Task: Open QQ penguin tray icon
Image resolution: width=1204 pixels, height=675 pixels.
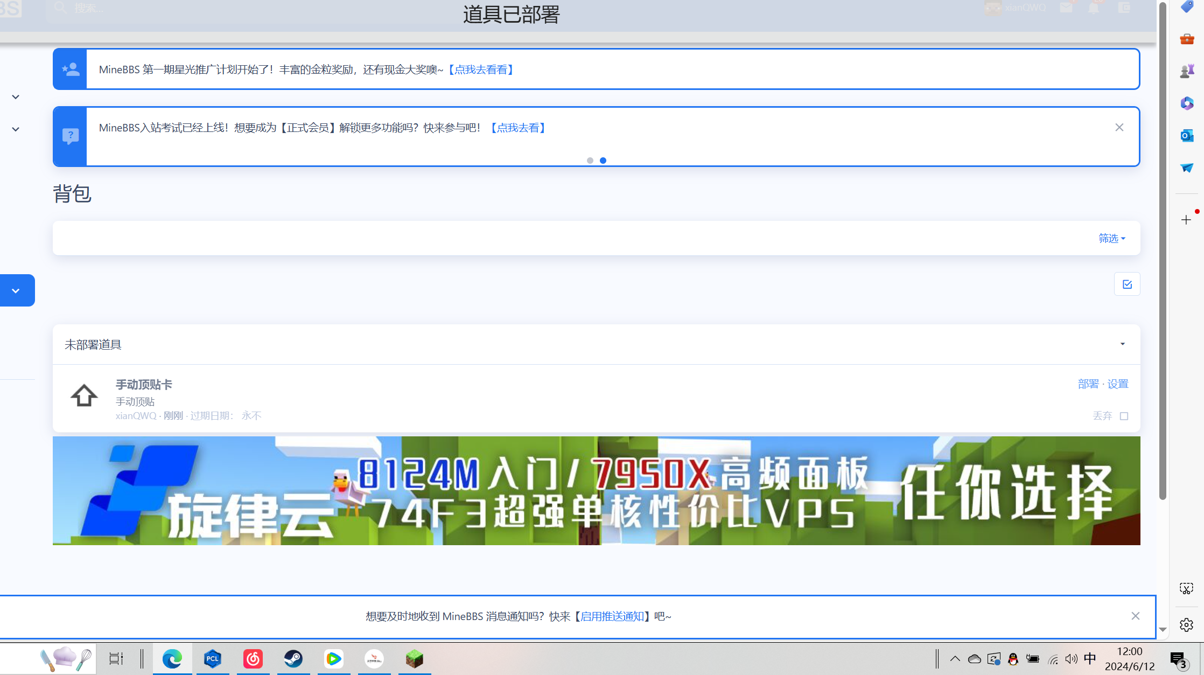Action: [1013, 658]
